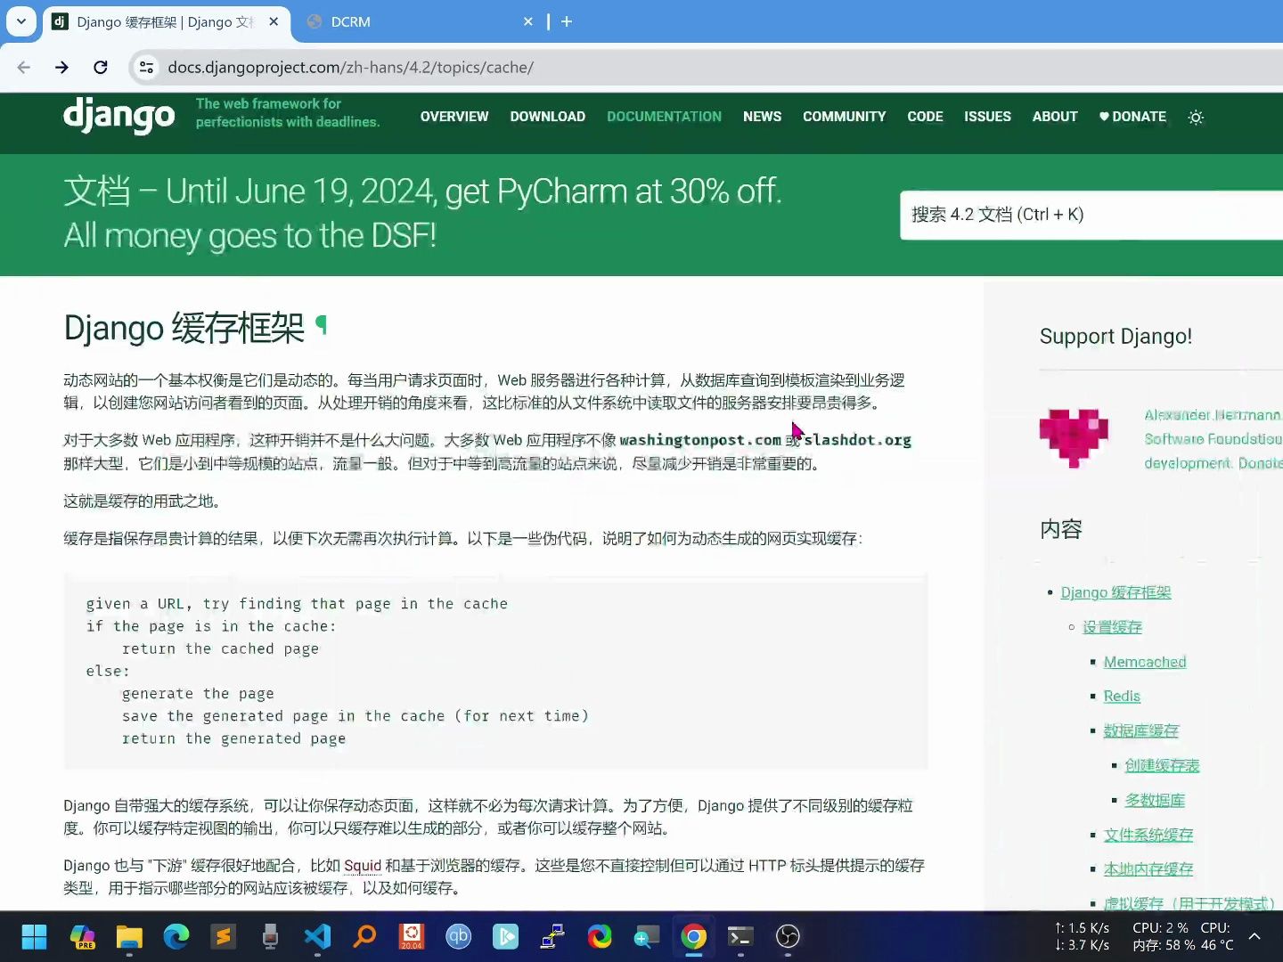Image resolution: width=1283 pixels, height=962 pixels.
Task: Open Sublime Text from taskbar
Action: 223,936
